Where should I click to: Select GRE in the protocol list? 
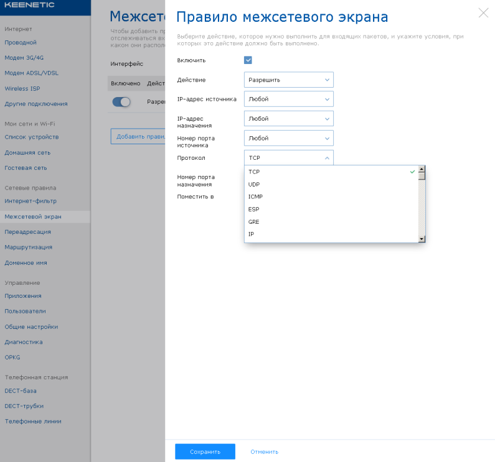click(331, 222)
